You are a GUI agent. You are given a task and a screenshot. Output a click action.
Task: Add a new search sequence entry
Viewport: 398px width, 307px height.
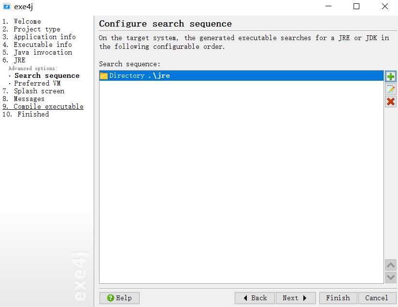[x=391, y=76]
